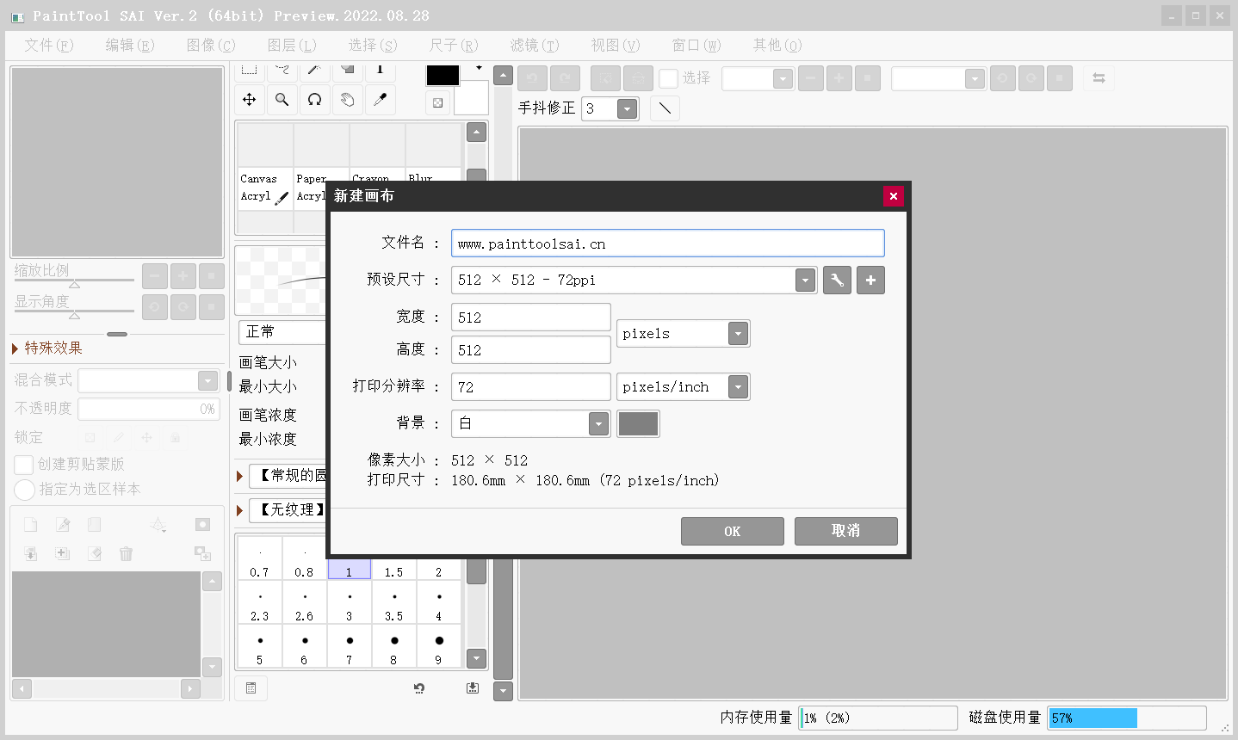Click the save brush settings download icon

(x=473, y=688)
